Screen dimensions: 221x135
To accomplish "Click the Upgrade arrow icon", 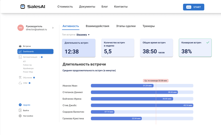I will coord(20,105).
